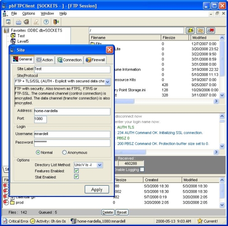
Task: Toggle the Stat Enabled checkbox
Action: click(76, 177)
